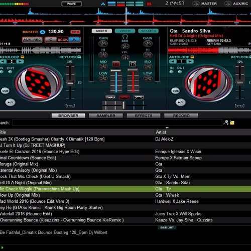Click CUE button on right deck
Viewport: 251px width, 251px height.
(x=175, y=91)
